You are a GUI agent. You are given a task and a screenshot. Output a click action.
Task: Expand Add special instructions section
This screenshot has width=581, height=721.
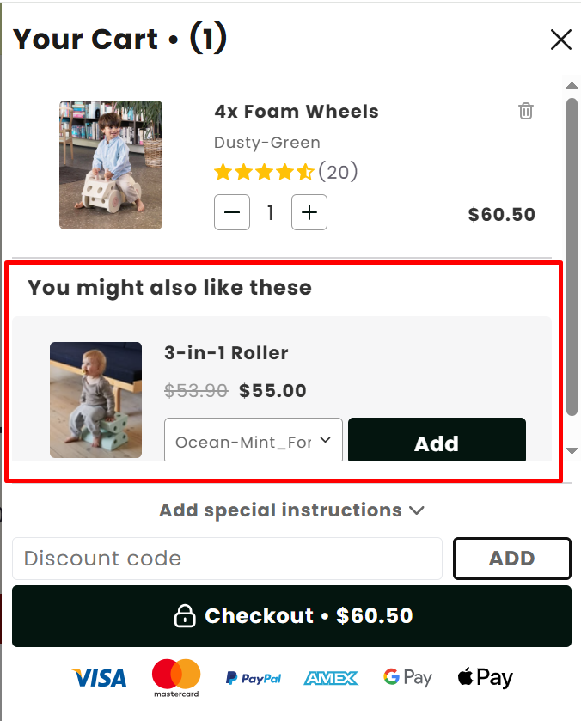tap(291, 510)
